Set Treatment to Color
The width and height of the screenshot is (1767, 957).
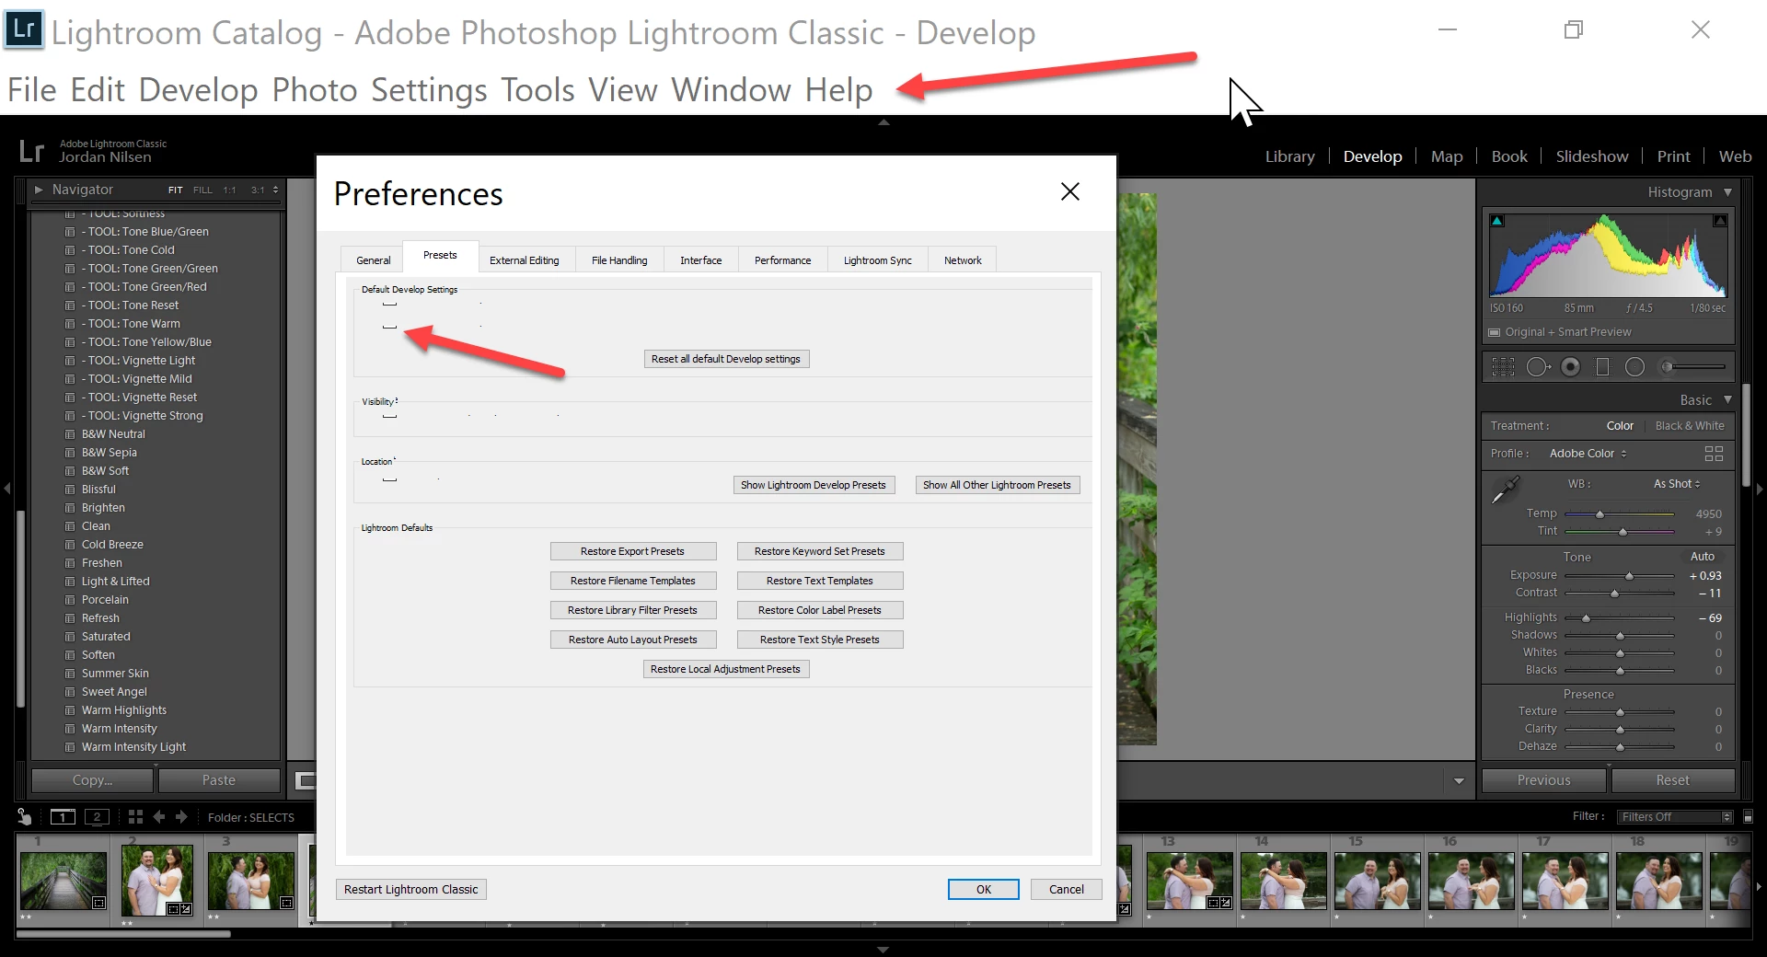[1620, 426]
